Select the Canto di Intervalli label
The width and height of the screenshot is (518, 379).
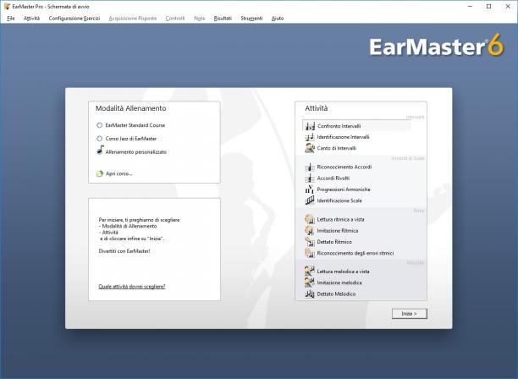click(337, 148)
